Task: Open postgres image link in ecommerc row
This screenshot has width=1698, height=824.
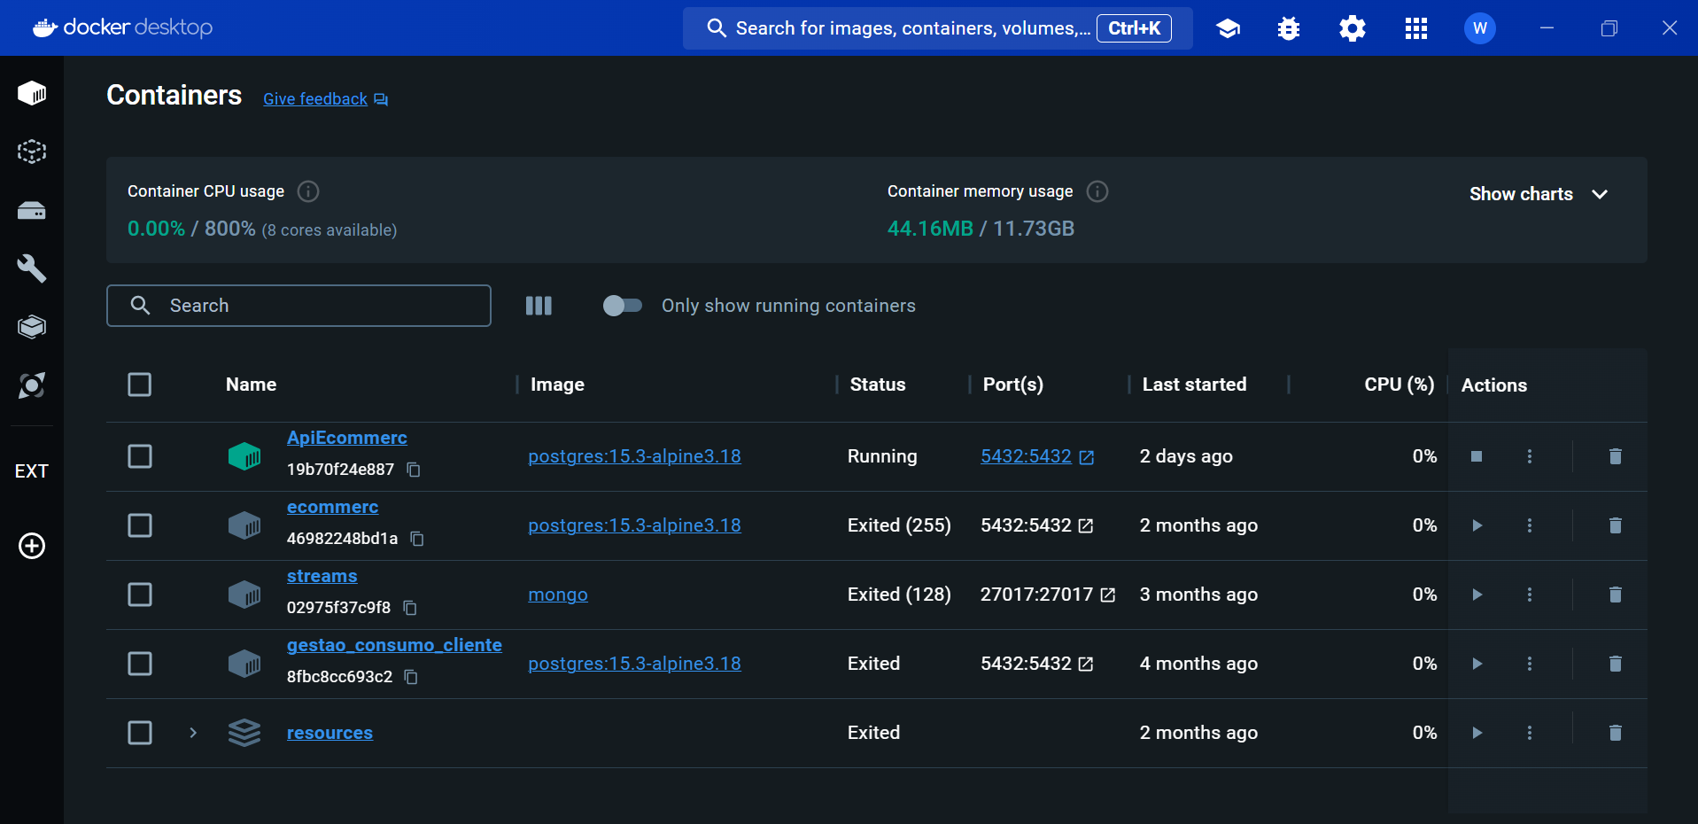Action: pyautogui.click(x=634, y=525)
